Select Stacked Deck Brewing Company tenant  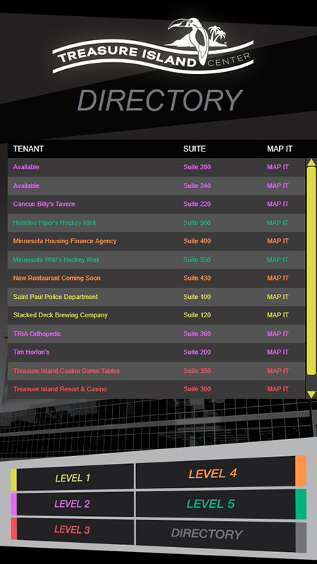tap(61, 315)
